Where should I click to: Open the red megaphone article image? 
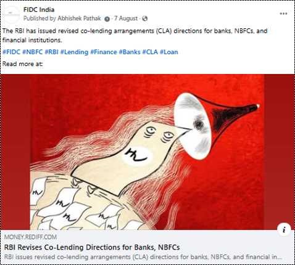147,152
